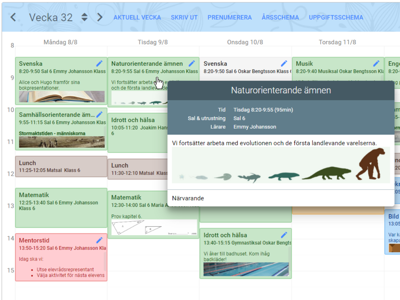Click pencil icon on Samhällsorienterande ämnen lesson
Screen dimensions: 400x300
point(99,115)
